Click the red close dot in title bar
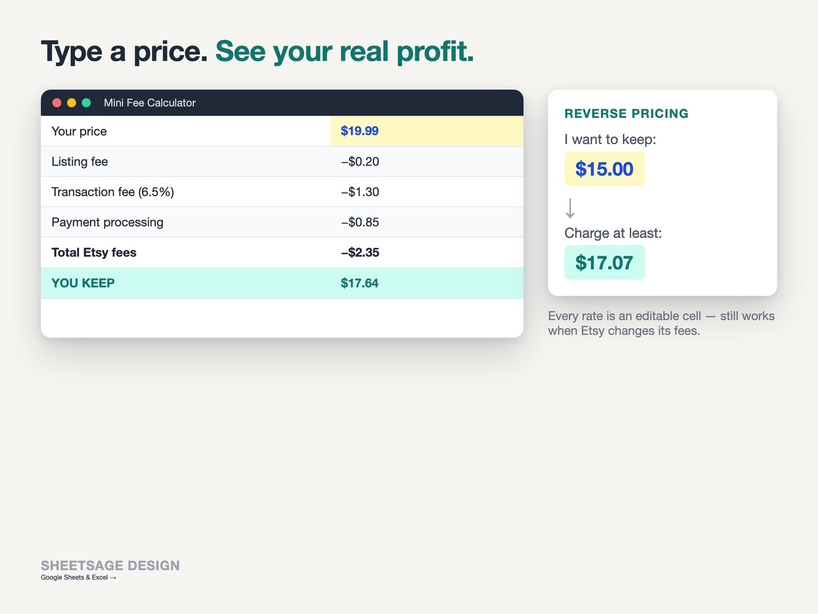Viewport: 818px width, 614px height. point(57,103)
